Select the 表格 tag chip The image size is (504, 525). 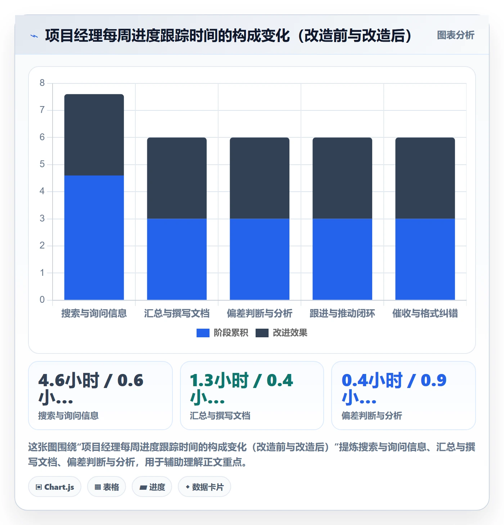point(107,487)
